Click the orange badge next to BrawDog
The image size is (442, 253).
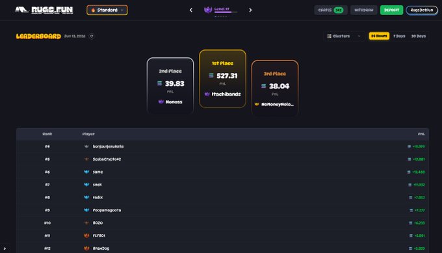pos(86,248)
